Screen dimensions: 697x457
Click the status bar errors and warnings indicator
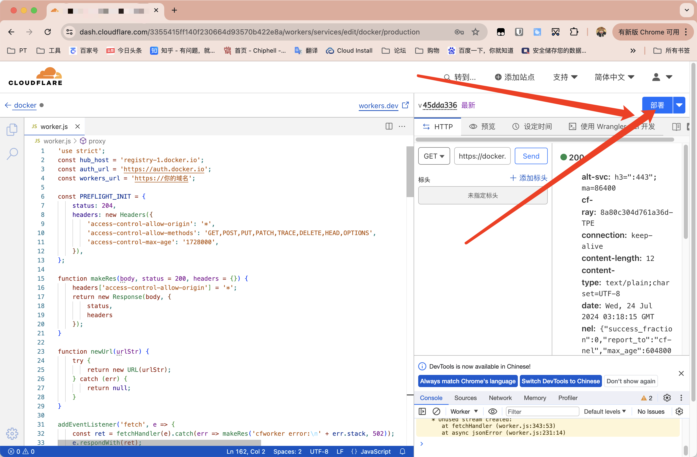click(21, 451)
